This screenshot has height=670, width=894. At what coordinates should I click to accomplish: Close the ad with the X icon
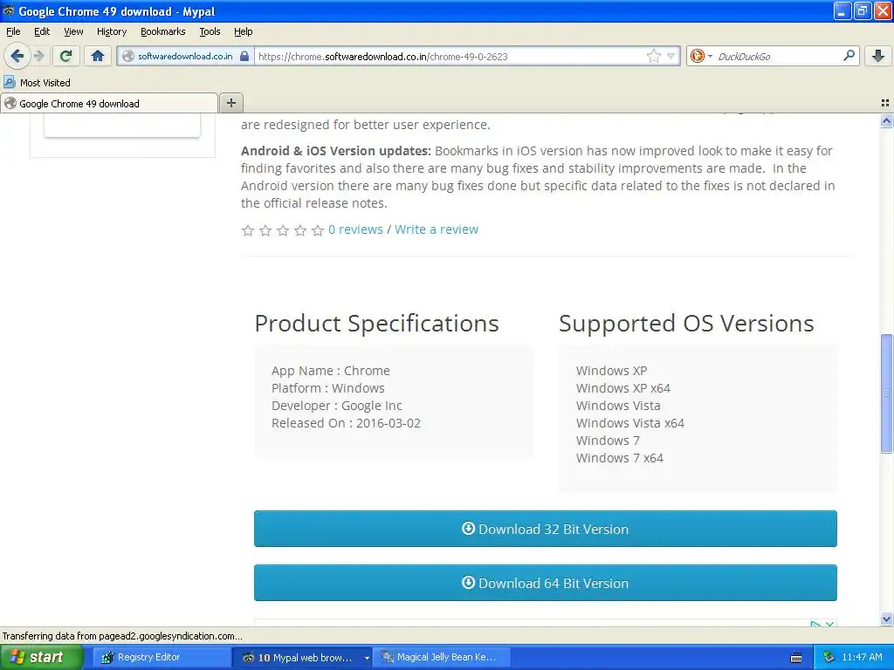coord(829,625)
